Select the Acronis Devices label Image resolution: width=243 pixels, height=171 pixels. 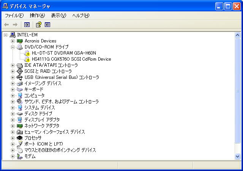point(41,41)
